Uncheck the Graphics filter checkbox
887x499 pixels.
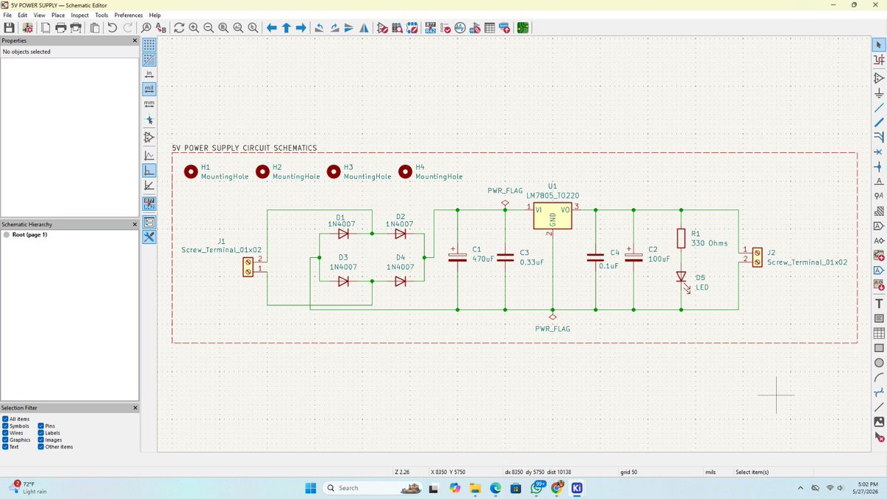pos(5,440)
